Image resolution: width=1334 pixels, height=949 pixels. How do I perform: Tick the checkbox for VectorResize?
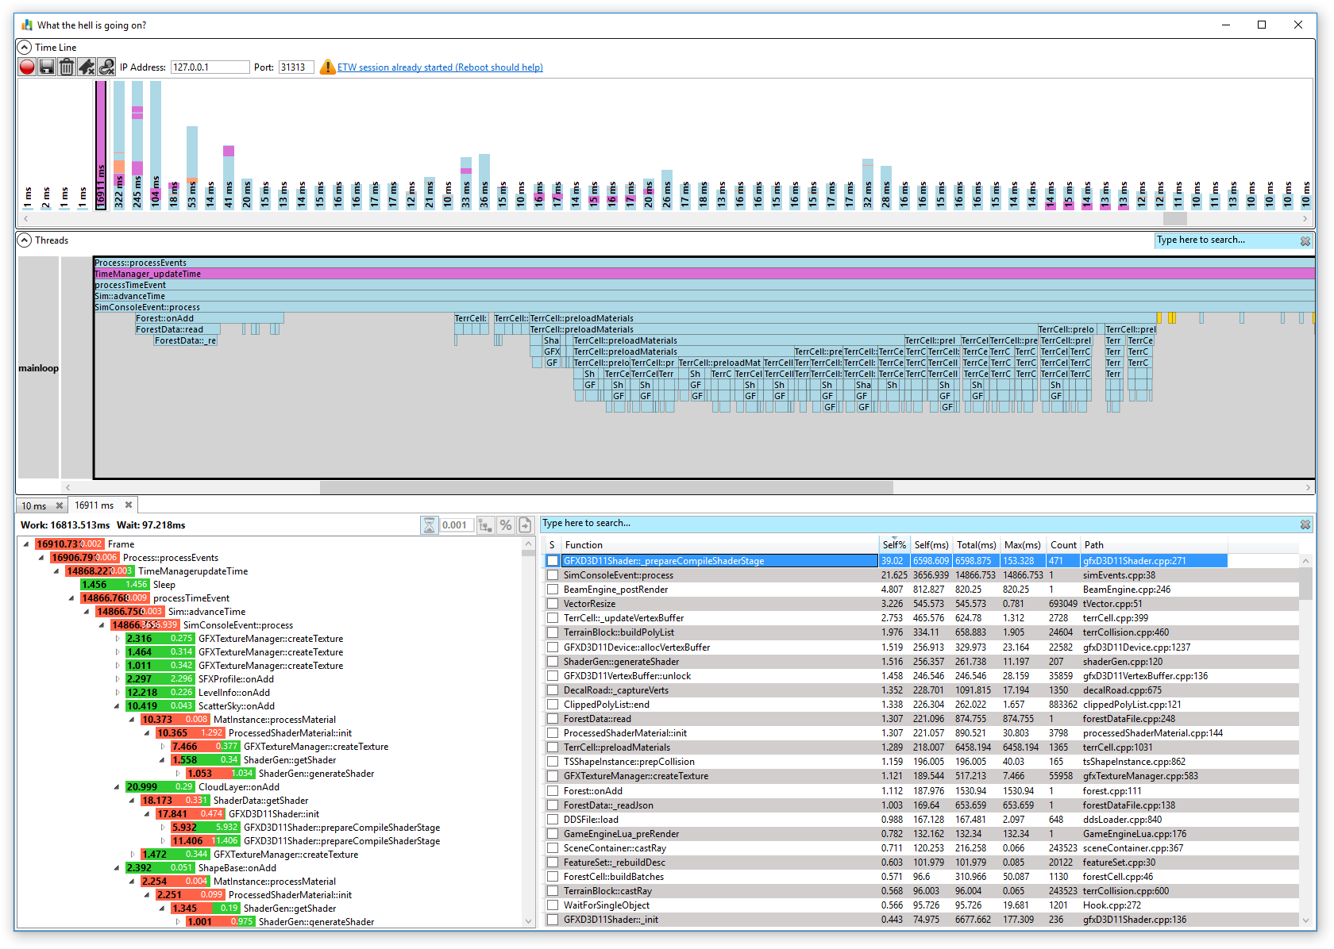553,604
